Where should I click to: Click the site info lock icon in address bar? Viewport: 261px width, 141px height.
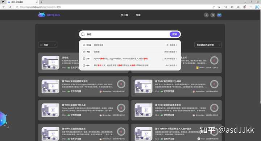[17, 7]
